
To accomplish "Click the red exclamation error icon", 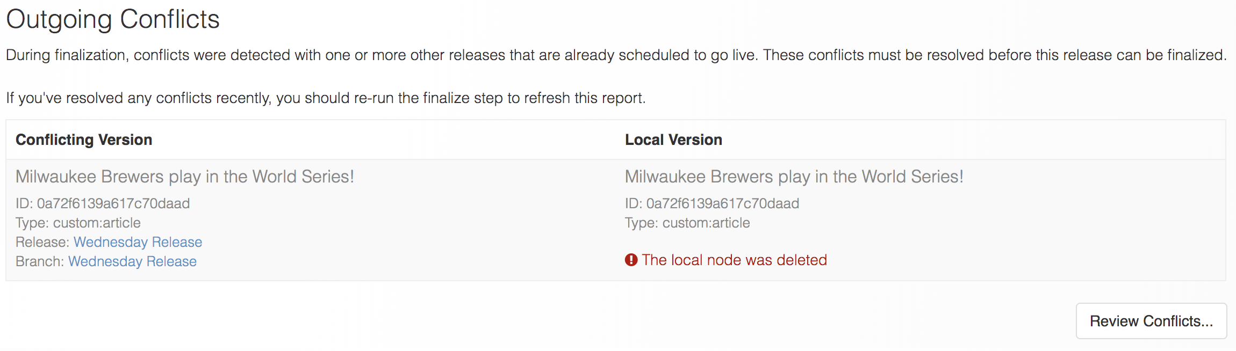I will (631, 260).
